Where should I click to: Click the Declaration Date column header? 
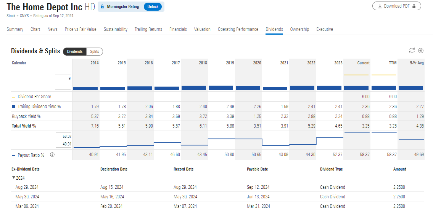pyautogui.click(x=114, y=169)
